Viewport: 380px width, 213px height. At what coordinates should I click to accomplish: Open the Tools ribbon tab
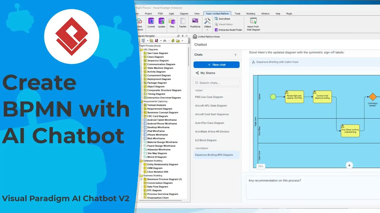(237, 14)
